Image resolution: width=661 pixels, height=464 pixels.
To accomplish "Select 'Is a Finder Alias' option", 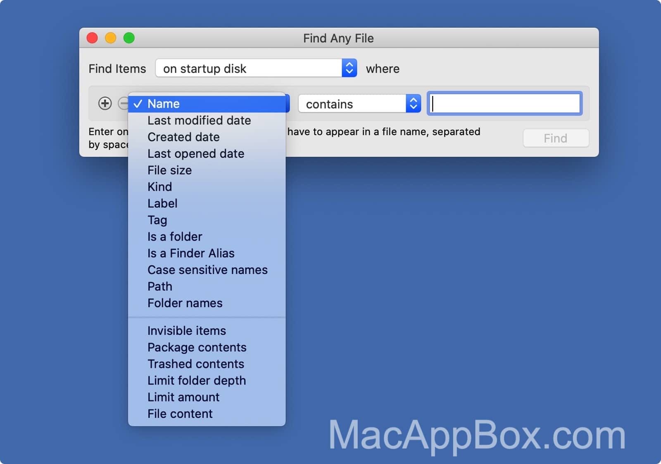I will (x=207, y=253).
